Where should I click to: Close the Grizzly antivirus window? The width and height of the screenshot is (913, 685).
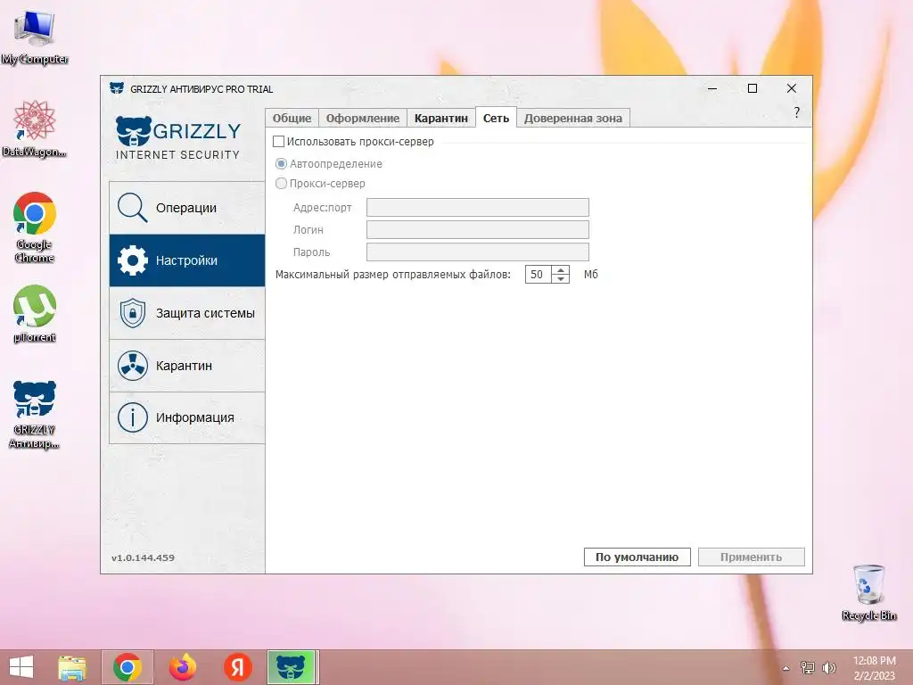(x=792, y=88)
